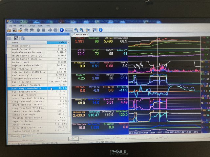Open the Tools menu
This screenshot has width=210, height=157.
click(x=40, y=26)
